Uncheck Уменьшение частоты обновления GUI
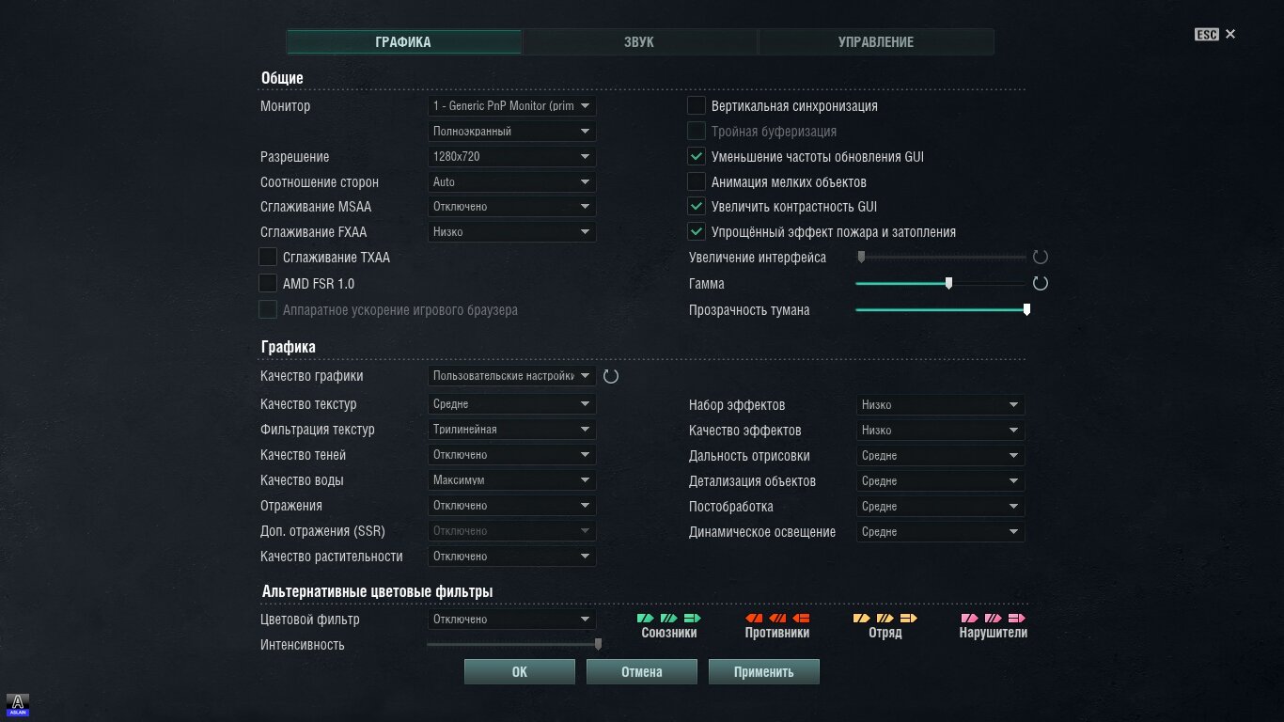The width and height of the screenshot is (1284, 722). coord(697,156)
